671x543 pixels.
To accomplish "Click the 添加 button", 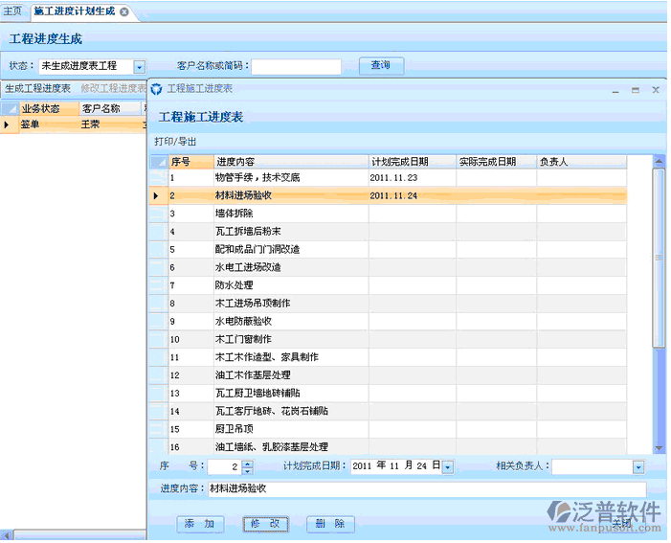I will click(201, 524).
